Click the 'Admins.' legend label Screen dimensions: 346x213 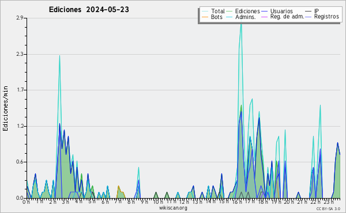click(246, 17)
